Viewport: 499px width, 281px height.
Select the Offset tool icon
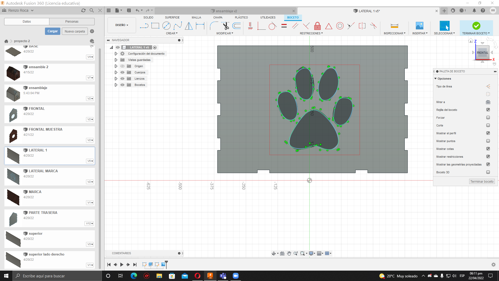237,26
